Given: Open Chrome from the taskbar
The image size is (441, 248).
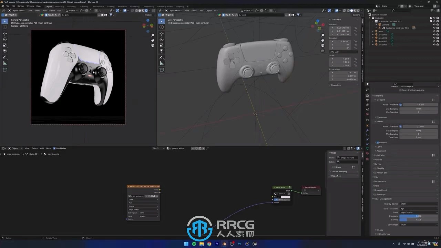Looking at the screenshot, I should coord(209,244).
